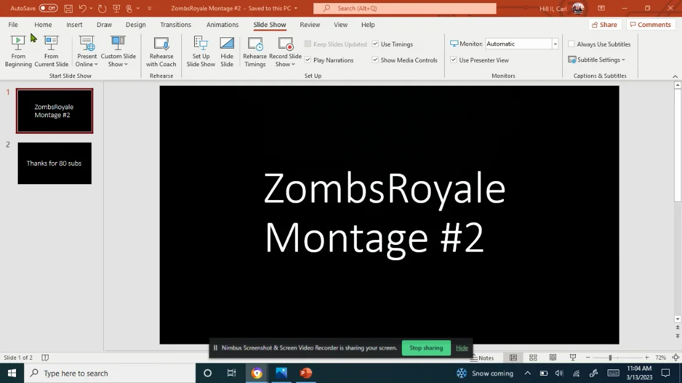
Task: Collapse the ribbon
Action: 675,76
